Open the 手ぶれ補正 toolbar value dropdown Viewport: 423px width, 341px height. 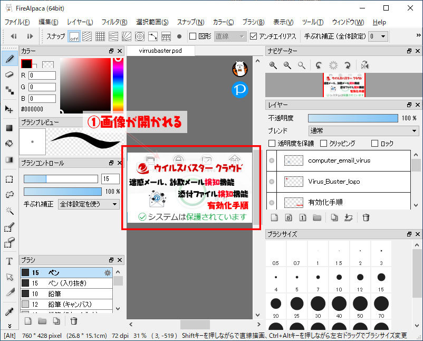click(x=379, y=36)
